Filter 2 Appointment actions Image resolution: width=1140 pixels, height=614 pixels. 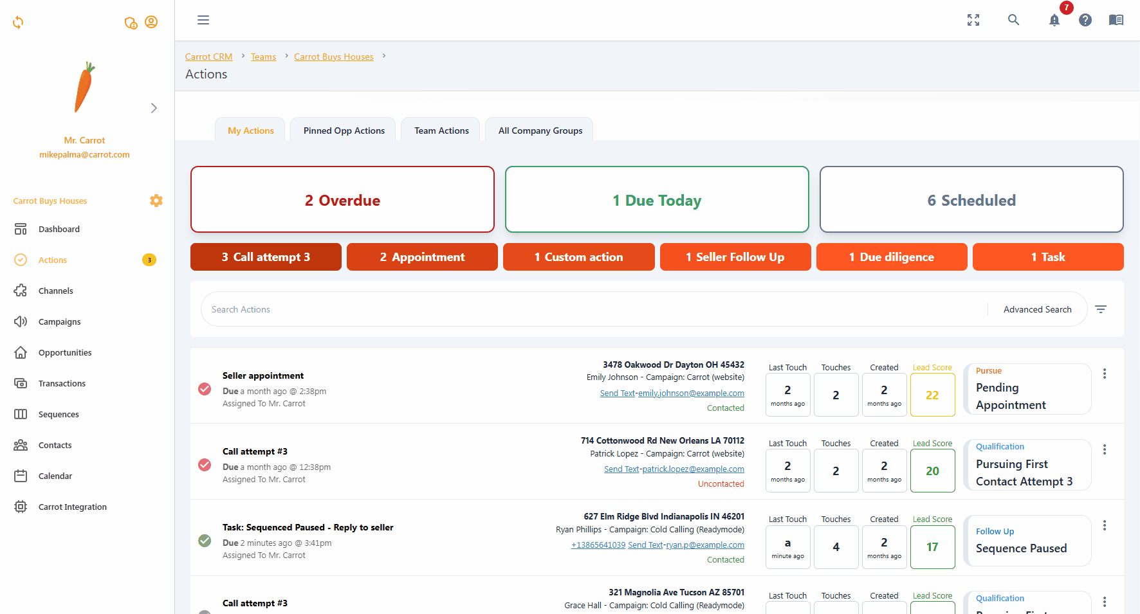pyautogui.click(x=422, y=257)
